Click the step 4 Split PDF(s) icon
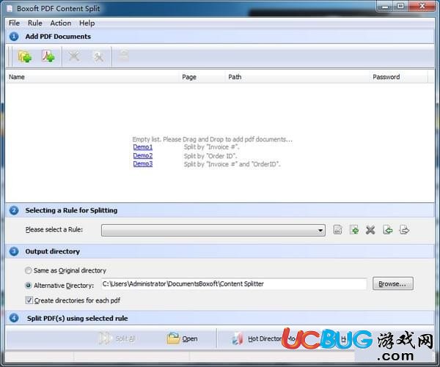440x367 pixels. [14, 318]
